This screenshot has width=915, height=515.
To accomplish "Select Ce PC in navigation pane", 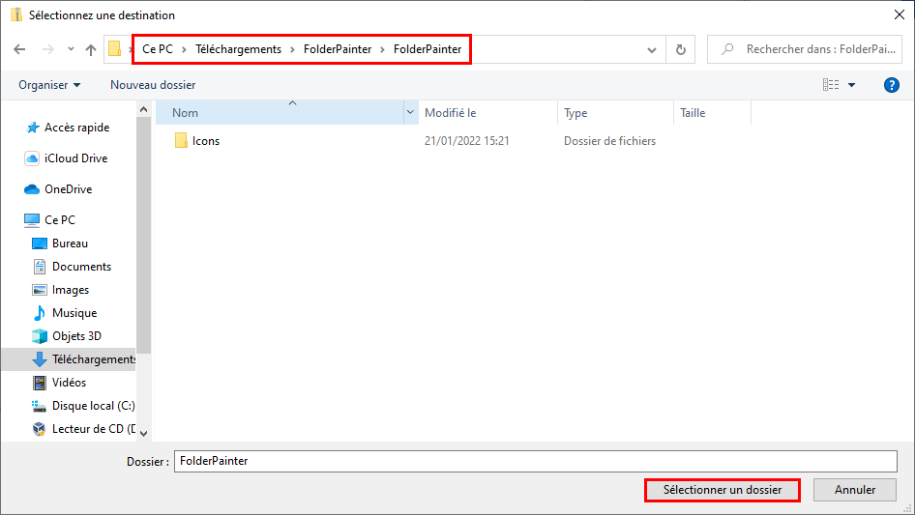I will point(60,220).
